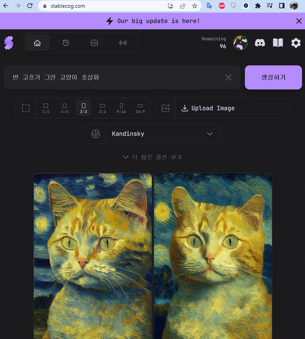Select the 3:2 aspect ratio
The width and height of the screenshot is (305, 339).
click(x=102, y=108)
